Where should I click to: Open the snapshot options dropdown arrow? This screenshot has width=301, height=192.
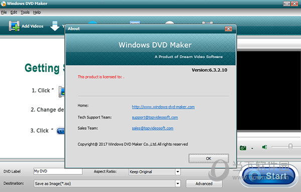pyautogui.click(x=252, y=148)
